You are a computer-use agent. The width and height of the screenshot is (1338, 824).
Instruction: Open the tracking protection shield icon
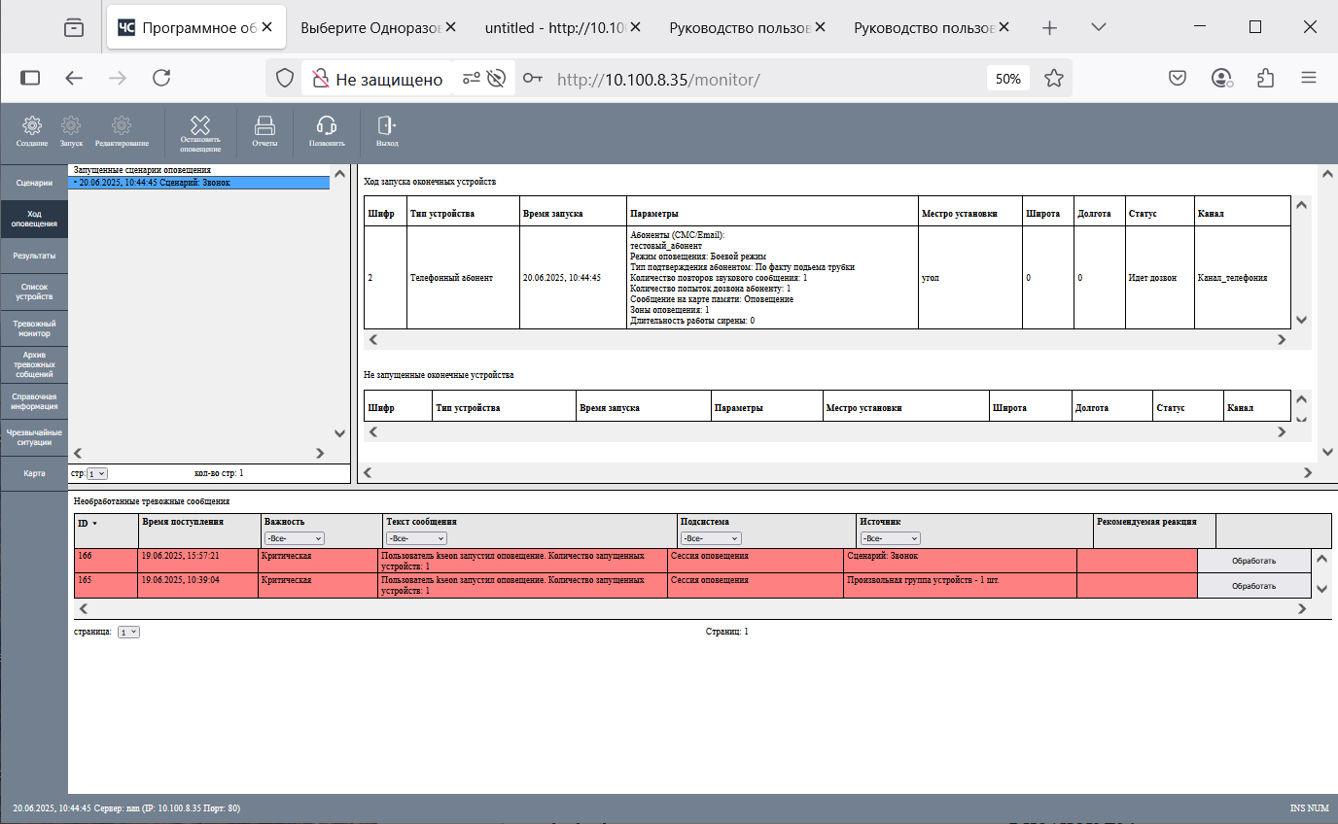[x=285, y=79]
